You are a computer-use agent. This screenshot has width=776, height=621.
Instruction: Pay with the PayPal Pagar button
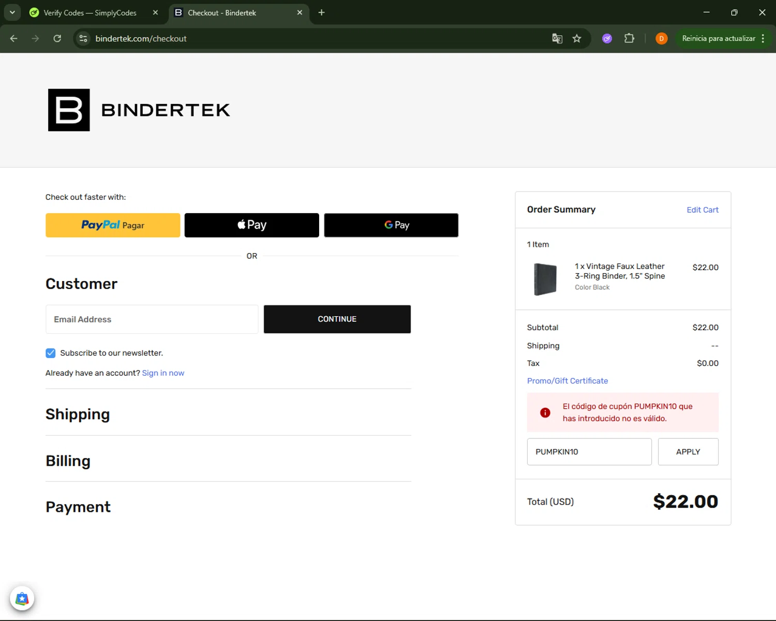113,225
